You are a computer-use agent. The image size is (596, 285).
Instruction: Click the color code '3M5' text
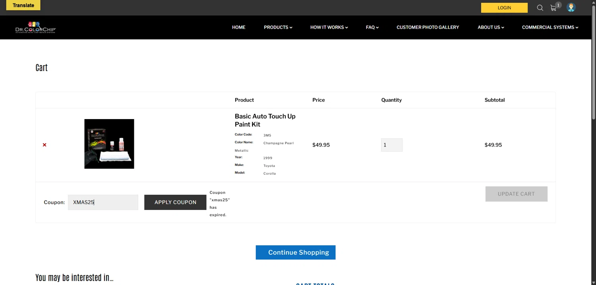click(x=267, y=135)
